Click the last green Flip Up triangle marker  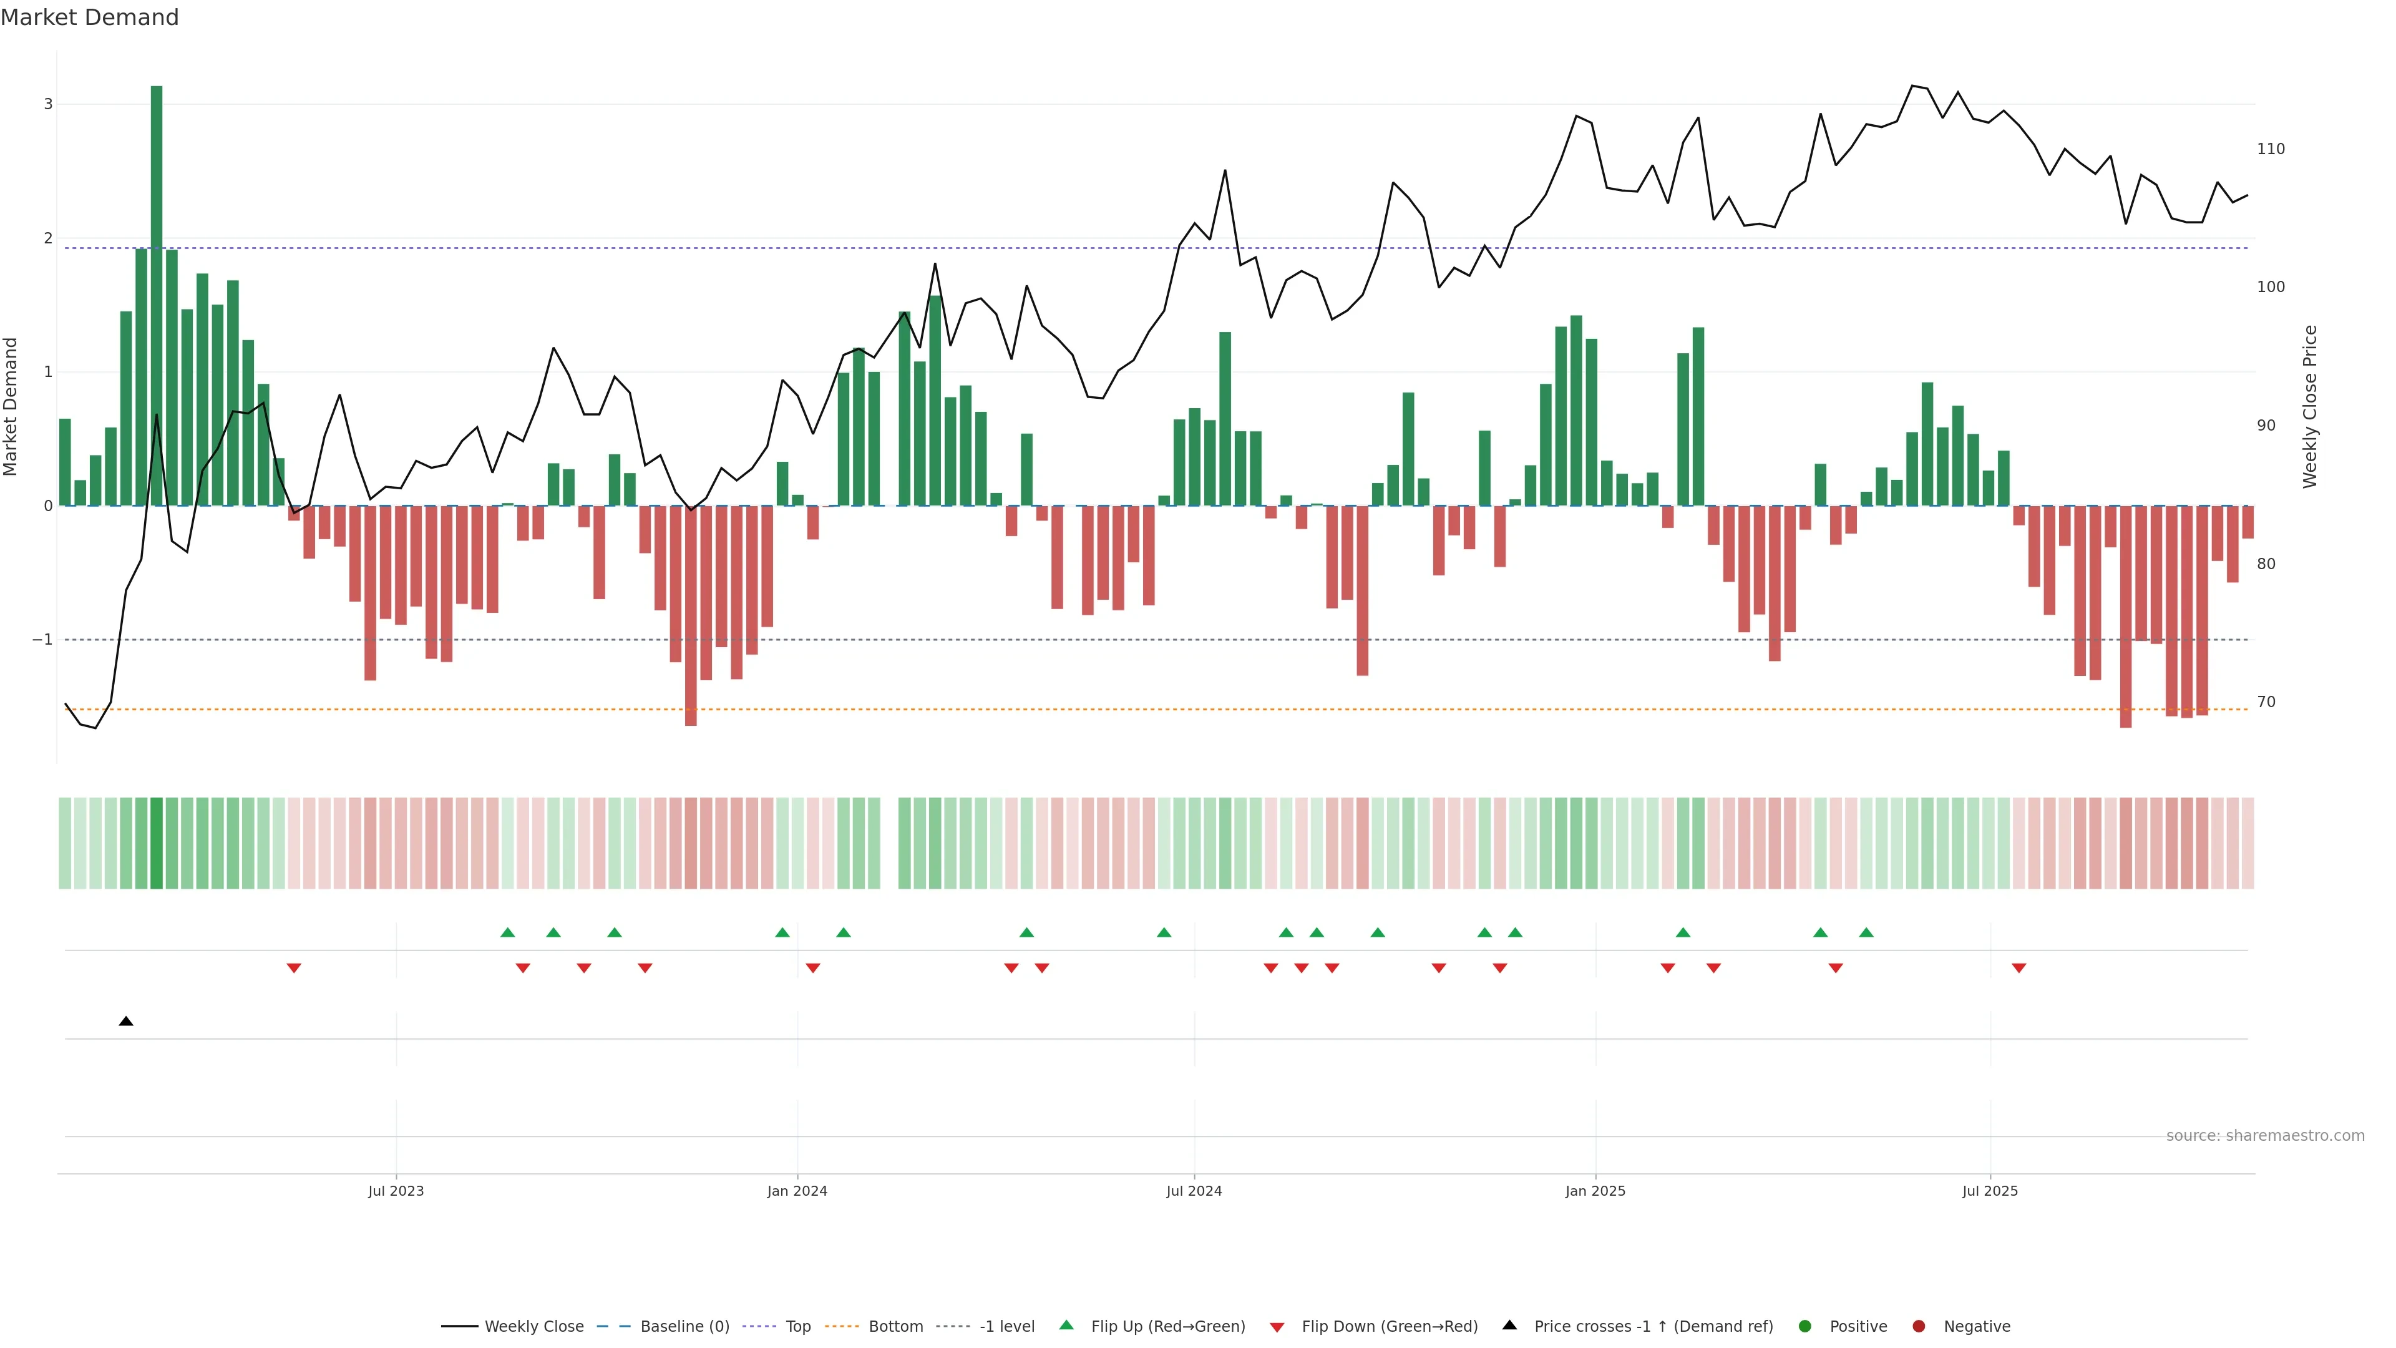pyautogui.click(x=1866, y=932)
